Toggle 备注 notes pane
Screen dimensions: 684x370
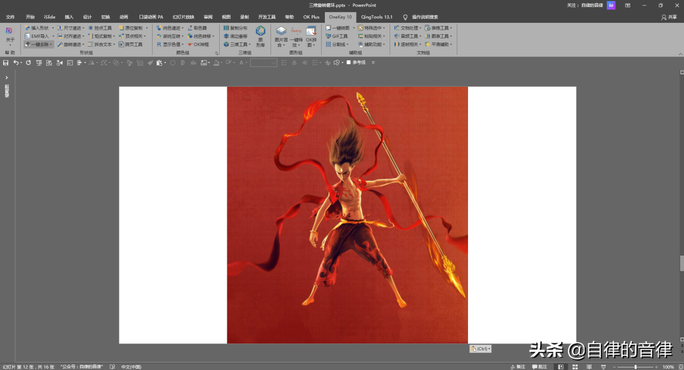tap(518, 367)
